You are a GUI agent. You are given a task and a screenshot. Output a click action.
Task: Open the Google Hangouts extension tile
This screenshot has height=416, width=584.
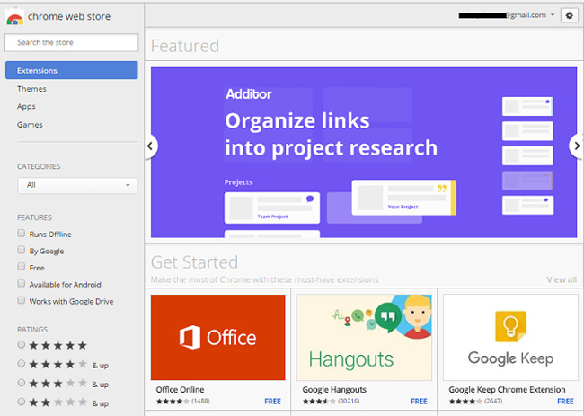pos(363,337)
